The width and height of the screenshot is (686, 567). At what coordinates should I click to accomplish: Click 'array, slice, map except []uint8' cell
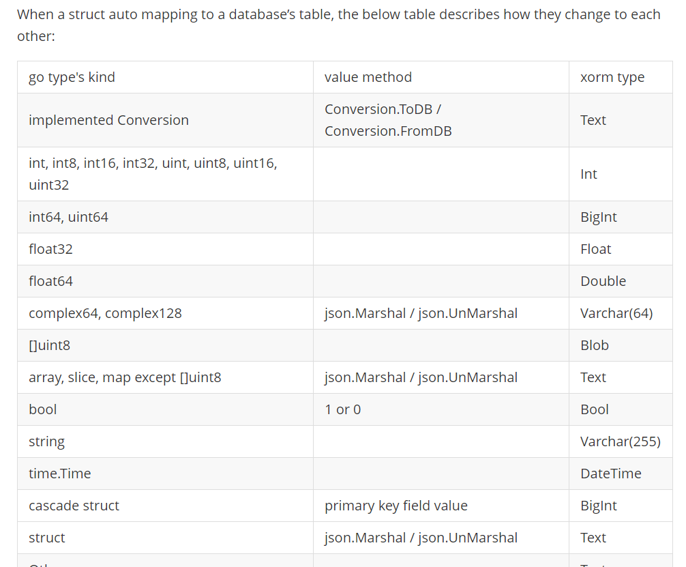click(x=125, y=377)
